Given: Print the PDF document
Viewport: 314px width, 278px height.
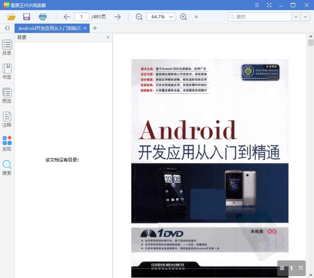Looking at the screenshot, I should click(42, 16).
